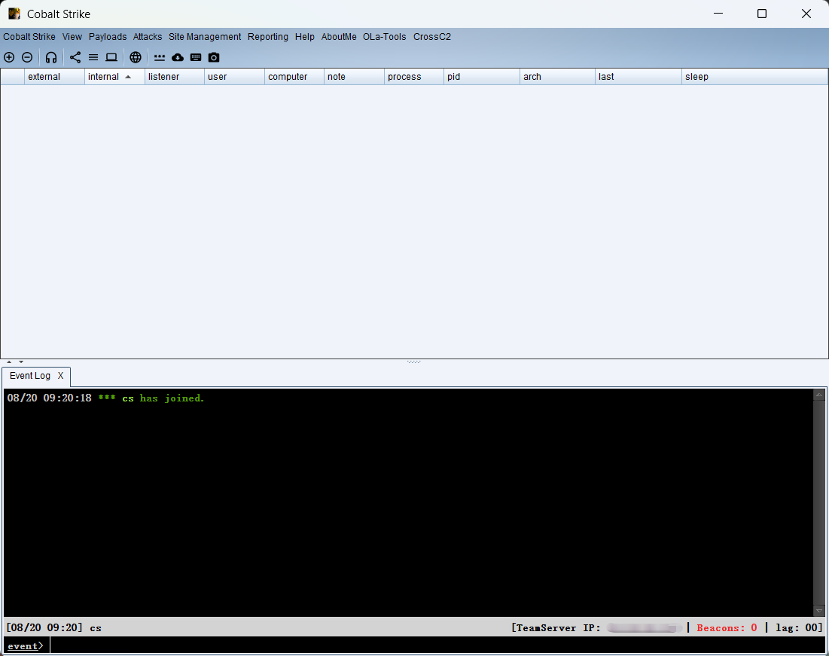Click the event command input field
Image resolution: width=829 pixels, height=656 pixels.
coord(437,645)
